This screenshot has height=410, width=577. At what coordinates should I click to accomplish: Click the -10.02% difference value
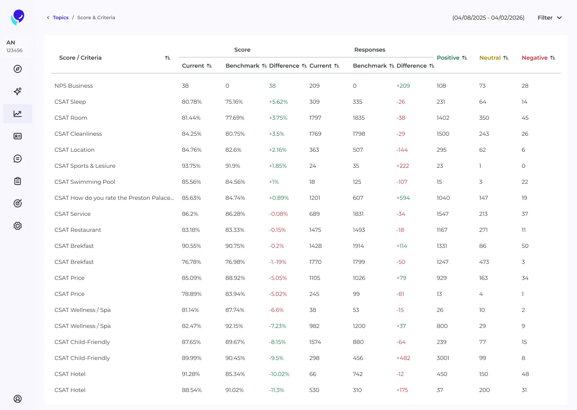(279, 374)
